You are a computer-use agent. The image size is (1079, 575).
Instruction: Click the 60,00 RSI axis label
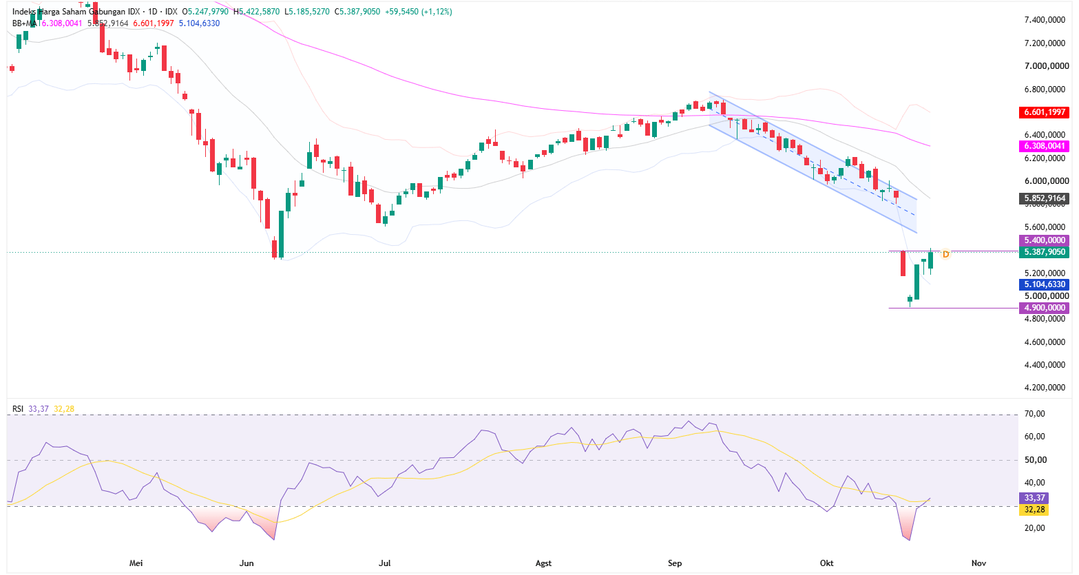click(1035, 437)
